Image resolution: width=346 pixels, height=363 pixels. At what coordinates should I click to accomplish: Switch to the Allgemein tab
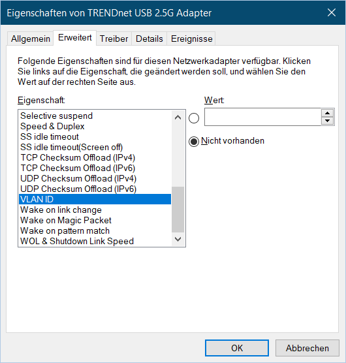31,39
